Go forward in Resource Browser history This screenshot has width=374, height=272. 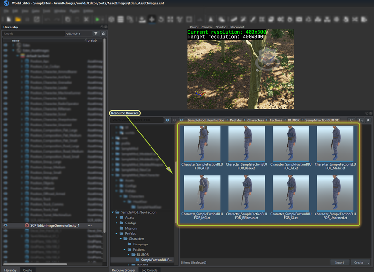click(174, 120)
